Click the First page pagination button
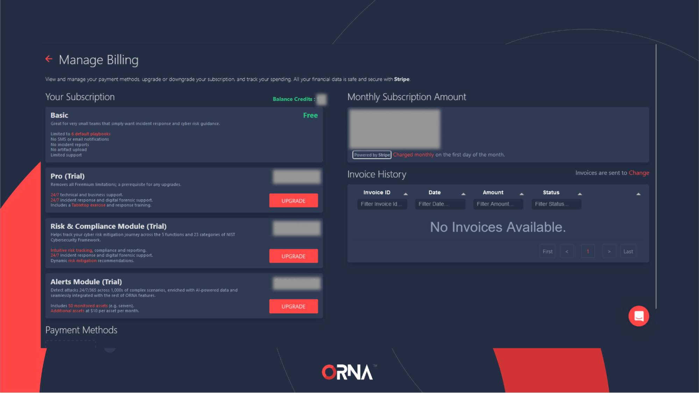Image resolution: width=699 pixels, height=393 pixels. [548, 251]
